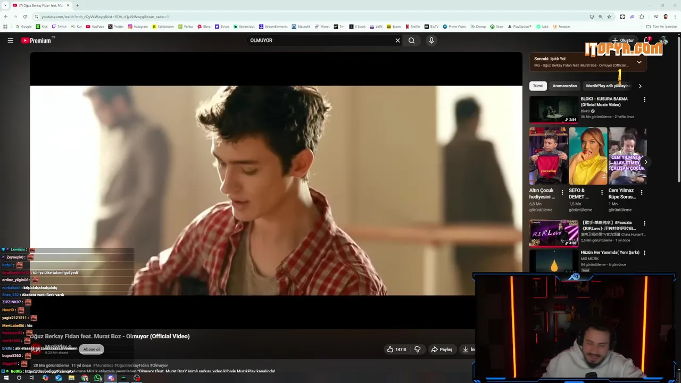The image size is (681, 383).
Task: Open options for Hüzün Her Yanımda video
Action: (x=644, y=253)
